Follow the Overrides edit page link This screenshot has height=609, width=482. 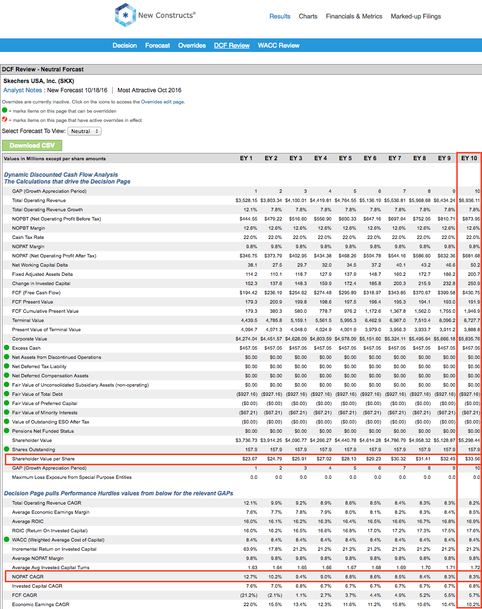pyautogui.click(x=162, y=102)
